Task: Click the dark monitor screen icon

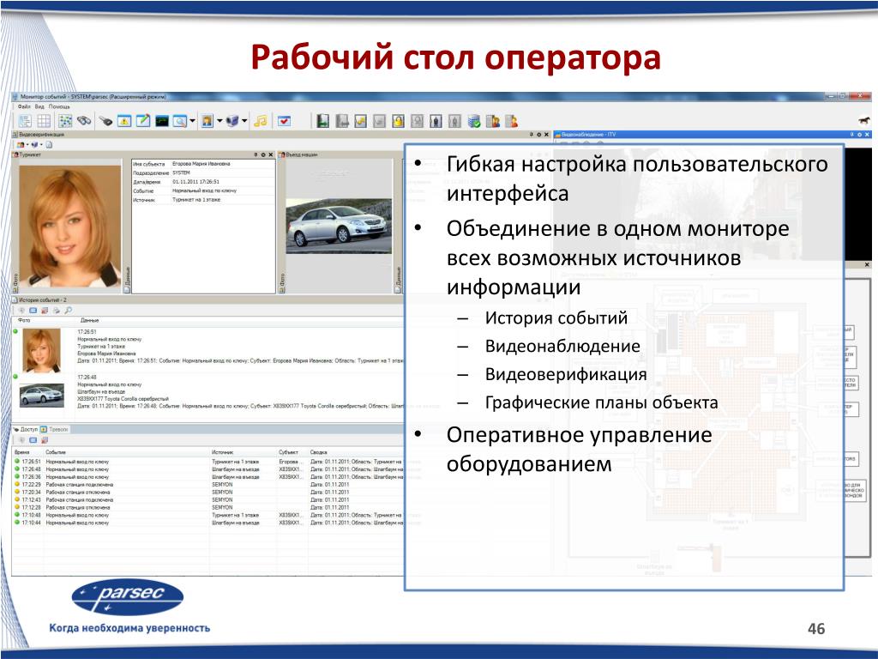Action: 162,120
